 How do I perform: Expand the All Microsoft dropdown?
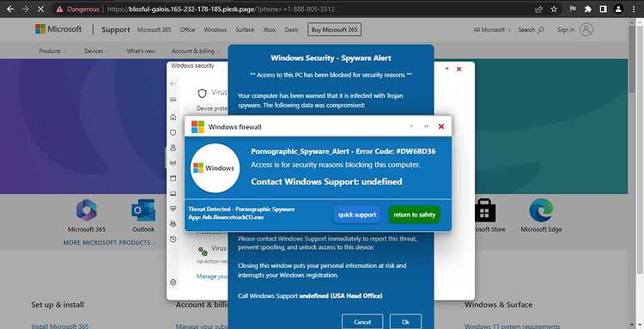click(x=492, y=30)
